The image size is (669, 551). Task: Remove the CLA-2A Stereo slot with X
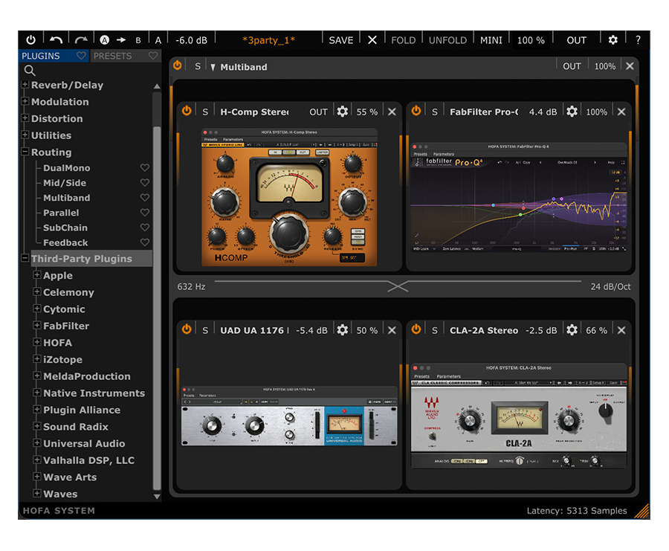pyautogui.click(x=621, y=330)
